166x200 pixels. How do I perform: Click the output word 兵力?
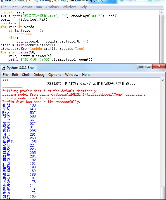[x=6, y=178]
